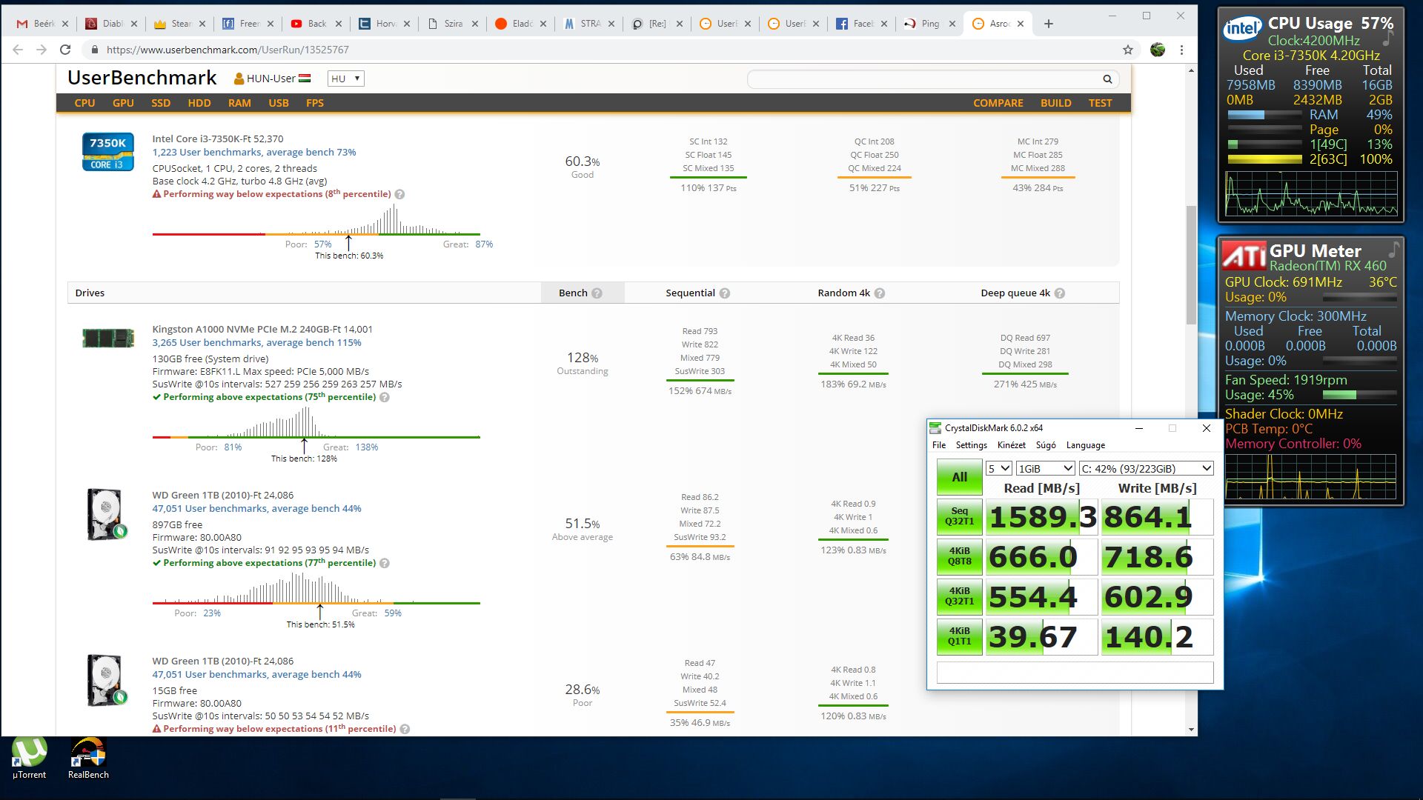Screen dimensions: 1423x800
Task: Open 3,265 User benchmarks link for Kingston A1000
Action: 256,343
